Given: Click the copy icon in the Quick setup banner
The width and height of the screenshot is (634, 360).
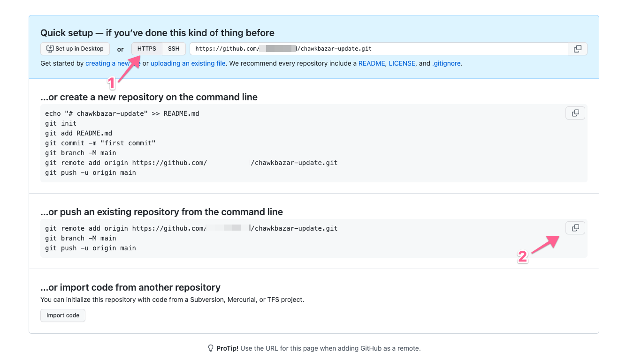Looking at the screenshot, I should tap(577, 48).
